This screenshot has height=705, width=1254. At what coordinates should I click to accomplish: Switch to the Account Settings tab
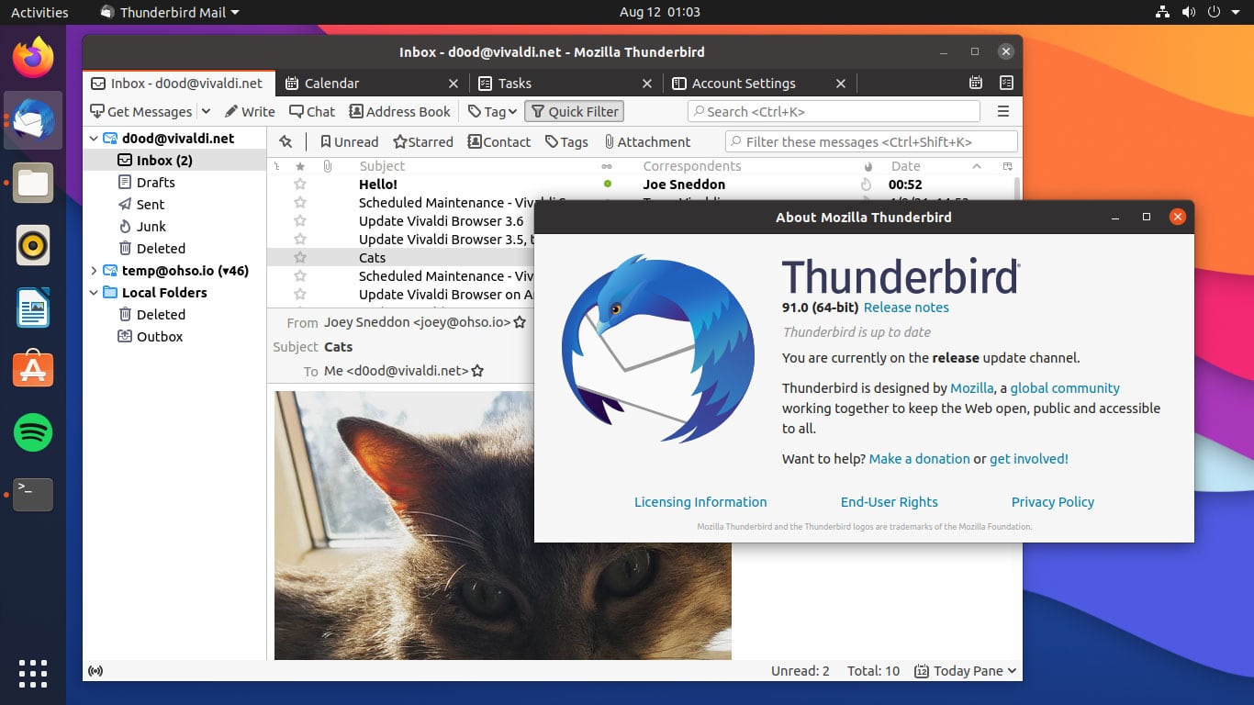(758, 83)
